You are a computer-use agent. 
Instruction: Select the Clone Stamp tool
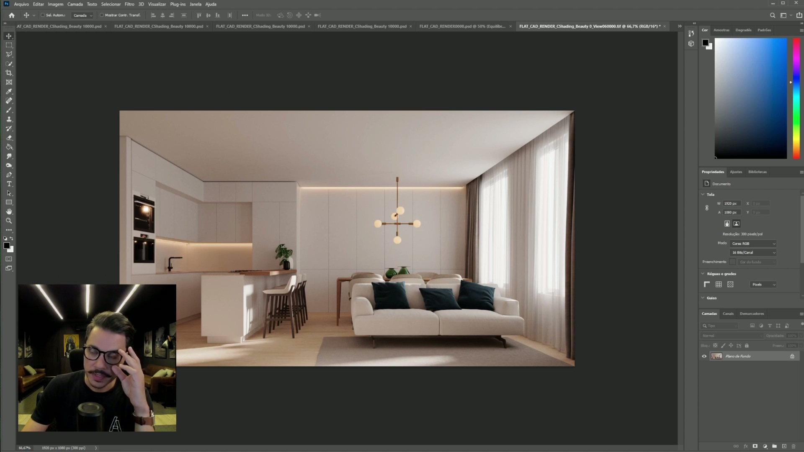tap(9, 119)
